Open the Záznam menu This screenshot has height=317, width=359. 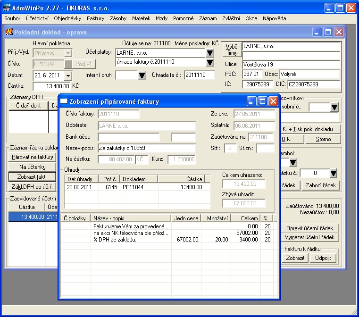(x=208, y=18)
